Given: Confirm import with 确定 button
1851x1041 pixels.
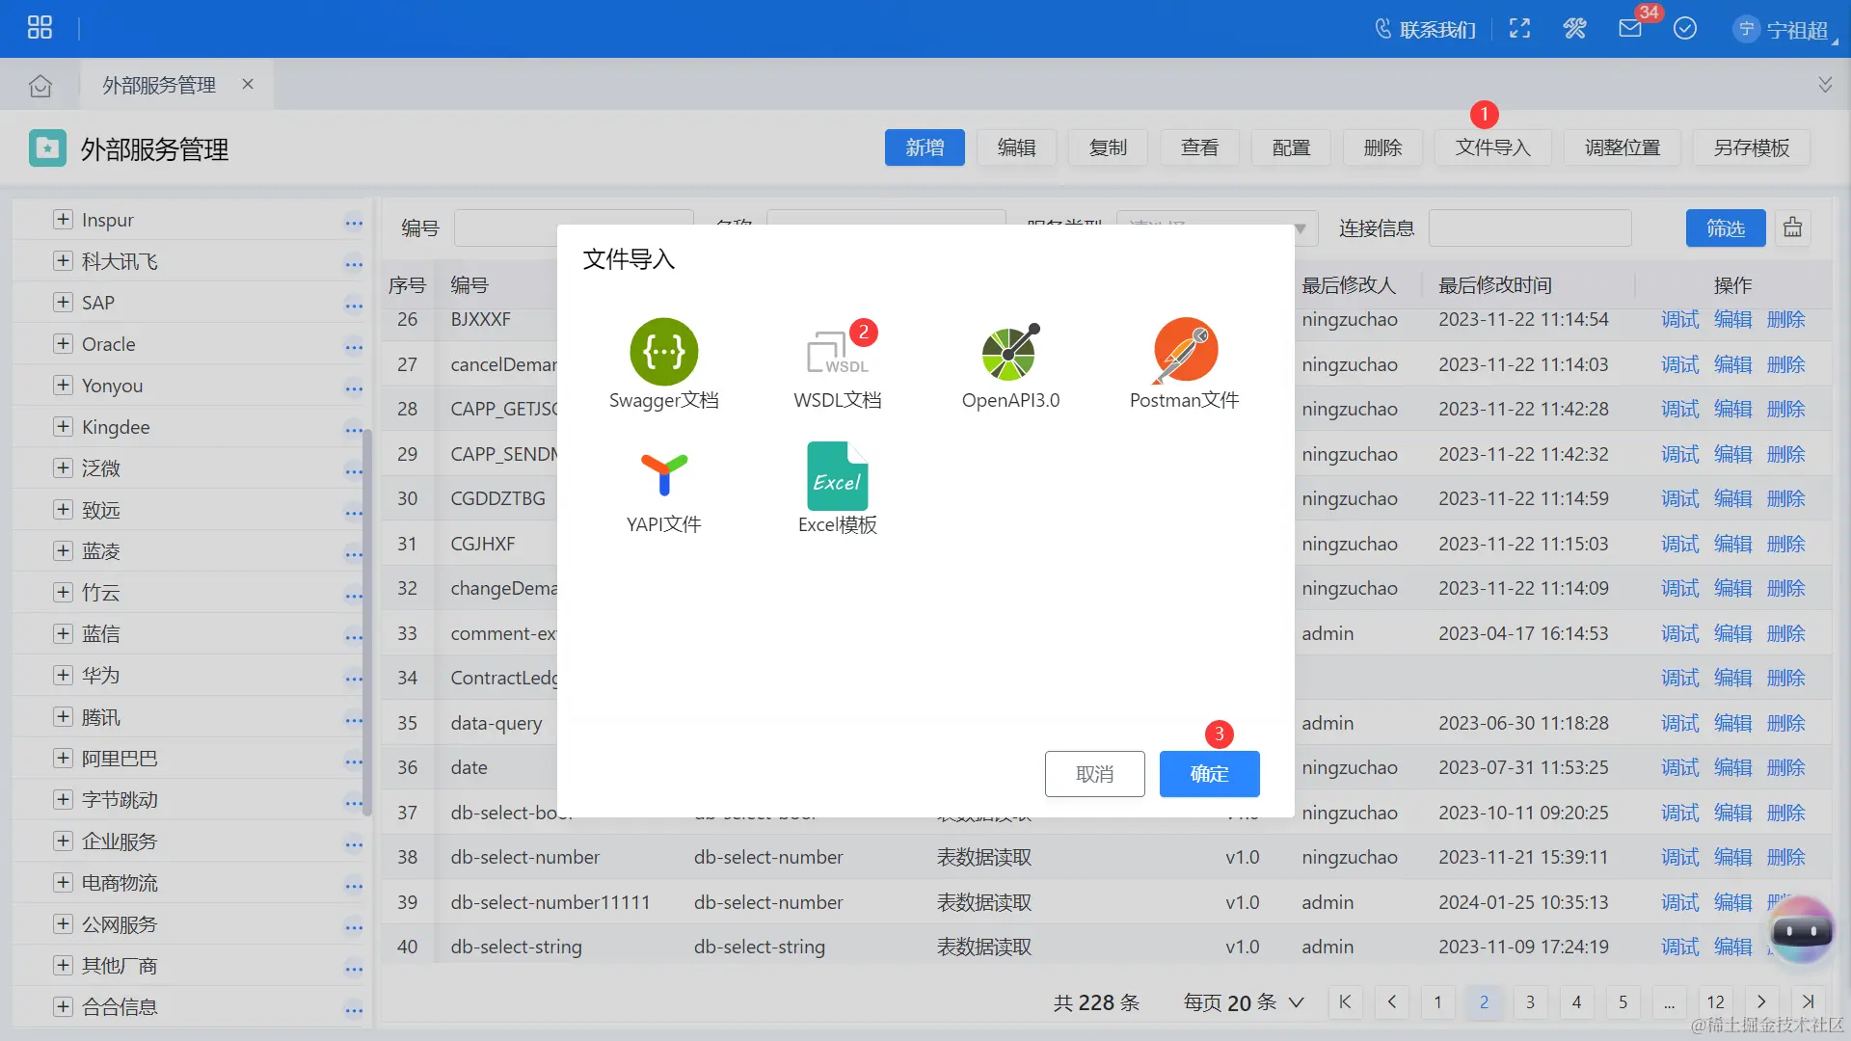Looking at the screenshot, I should (x=1209, y=774).
